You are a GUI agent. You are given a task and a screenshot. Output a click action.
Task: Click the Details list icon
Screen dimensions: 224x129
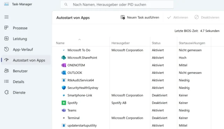6,82
